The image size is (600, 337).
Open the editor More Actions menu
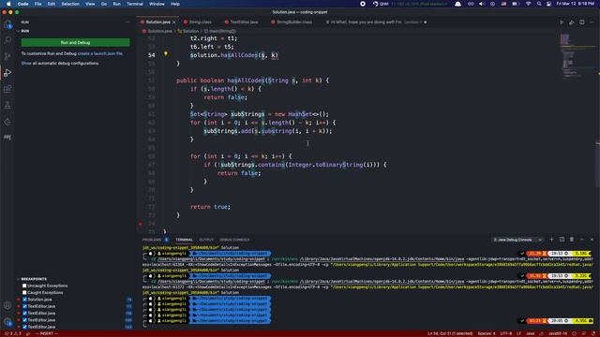592,22
